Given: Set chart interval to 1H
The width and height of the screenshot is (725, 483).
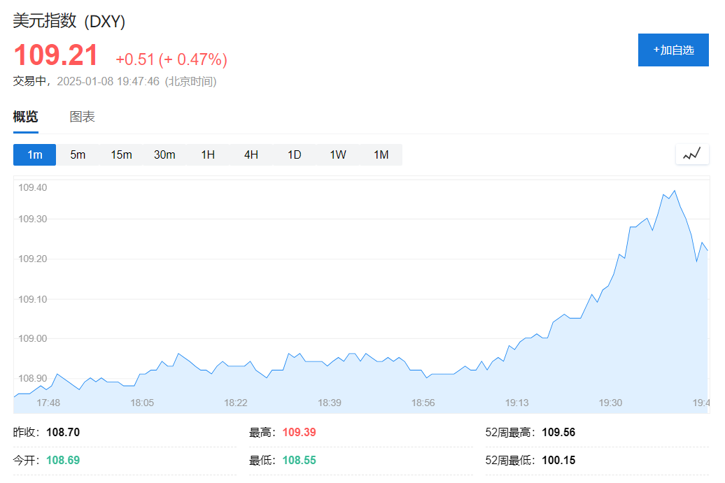Looking at the screenshot, I should [208, 154].
